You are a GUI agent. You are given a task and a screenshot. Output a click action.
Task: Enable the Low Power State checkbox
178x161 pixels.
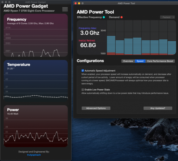[83, 90]
